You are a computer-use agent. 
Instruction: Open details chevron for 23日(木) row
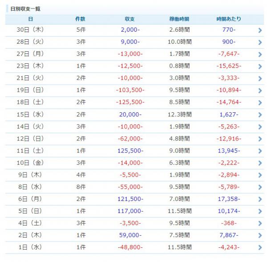point(260,66)
